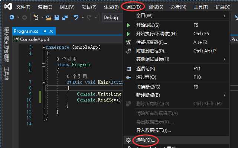The height and width of the screenshot is (148, 238).
Task: Choose 逐语句(S) menu entry
Action: [x=176, y=69]
